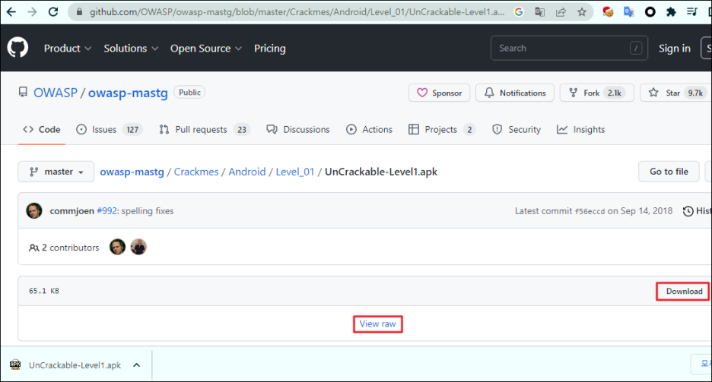Open the Actions tab

[369, 130]
